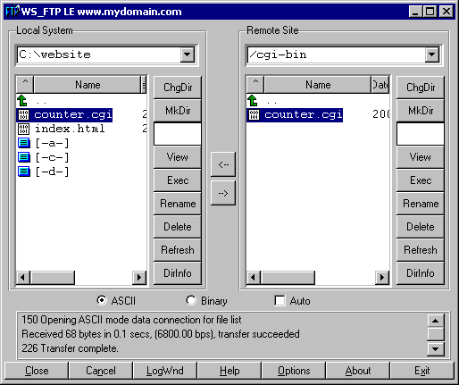Screen dimensions: 459x385
Task: Upload with the right arrow transfer button
Action: point(223,193)
